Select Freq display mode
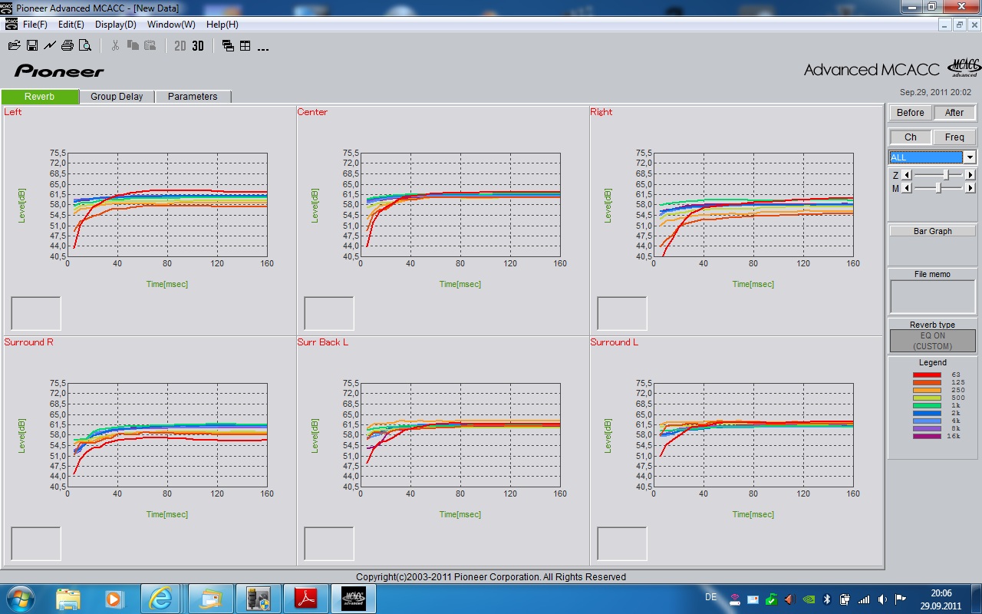 [x=954, y=137]
